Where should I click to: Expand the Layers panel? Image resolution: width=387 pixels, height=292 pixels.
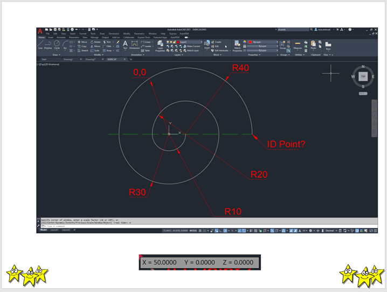click(x=179, y=55)
